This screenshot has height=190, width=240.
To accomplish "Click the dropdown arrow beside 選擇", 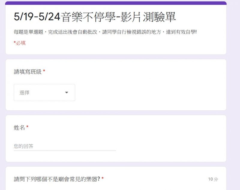I will pos(67,92).
